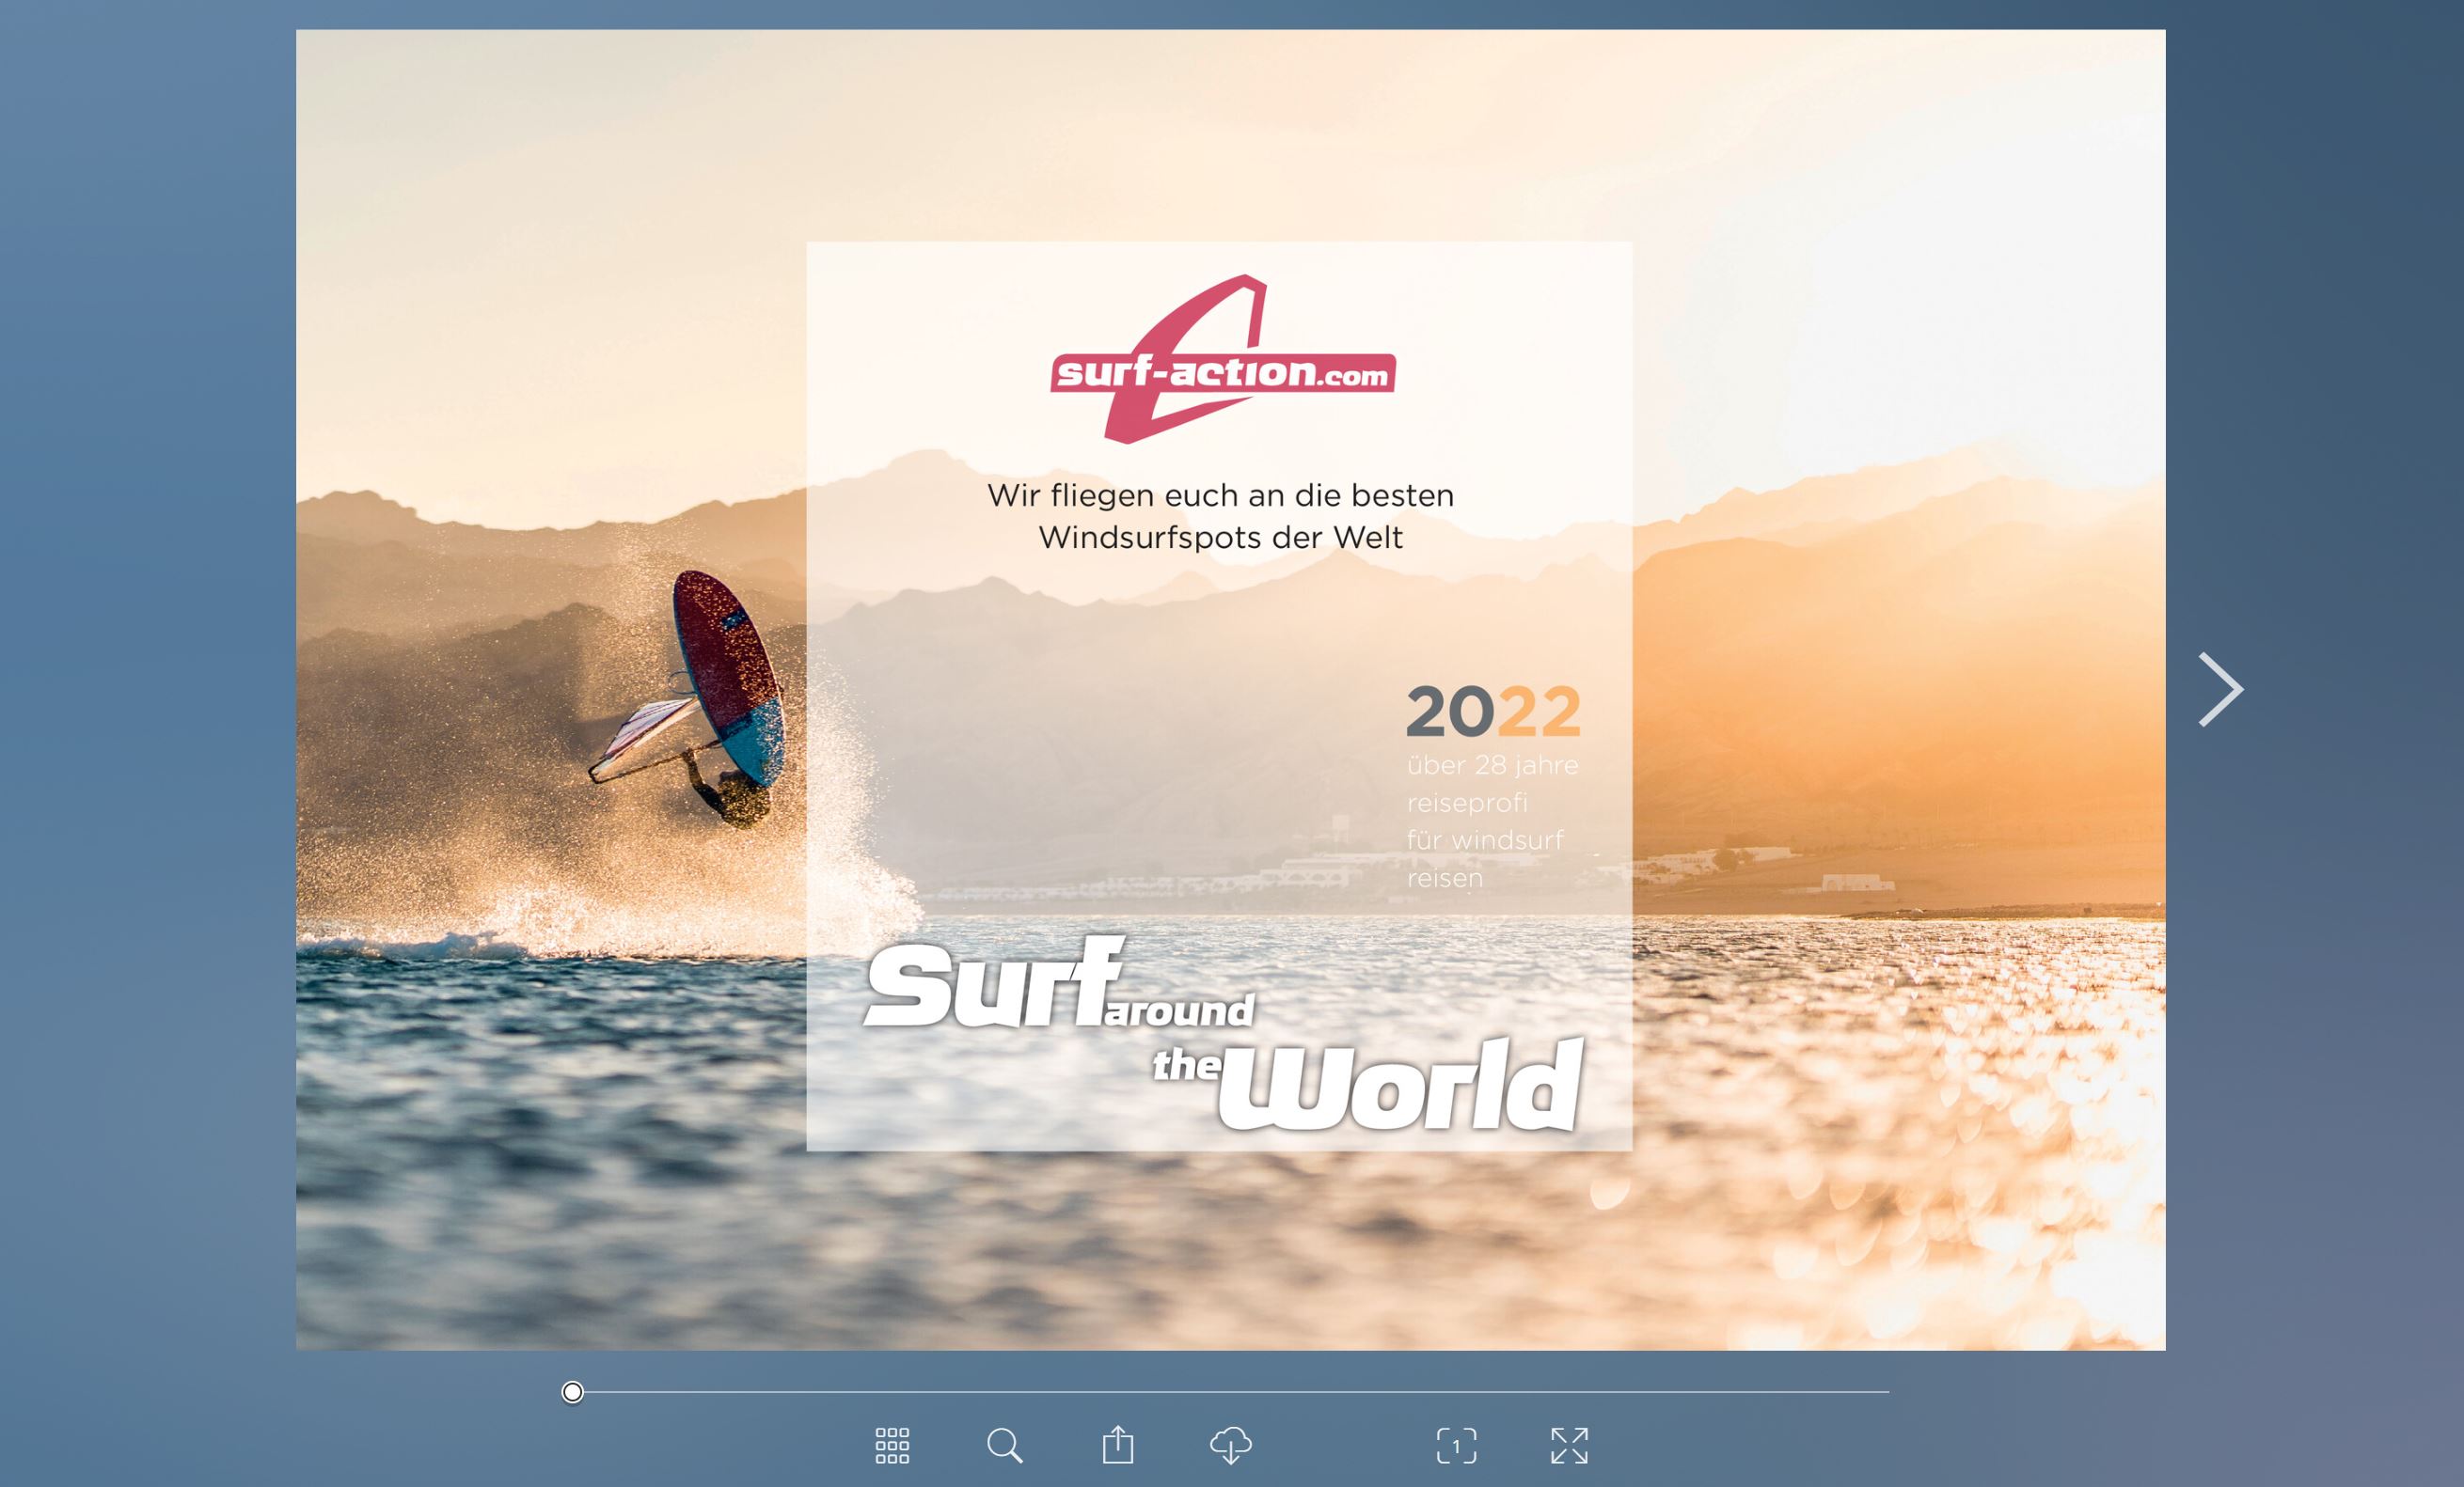Image resolution: width=2464 pixels, height=1487 pixels.
Task: Open the search magnifier tool
Action: click(1005, 1445)
